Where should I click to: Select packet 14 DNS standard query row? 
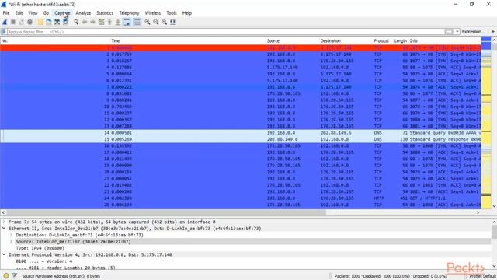click(241, 133)
